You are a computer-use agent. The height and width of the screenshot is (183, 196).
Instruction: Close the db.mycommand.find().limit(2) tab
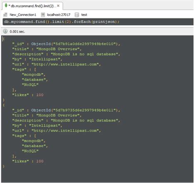pyautogui.click(x=58, y=6)
